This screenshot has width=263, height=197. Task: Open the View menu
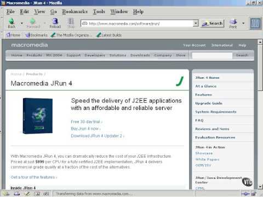[39, 11]
